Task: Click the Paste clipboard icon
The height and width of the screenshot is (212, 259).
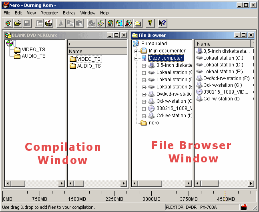Action: point(79,23)
